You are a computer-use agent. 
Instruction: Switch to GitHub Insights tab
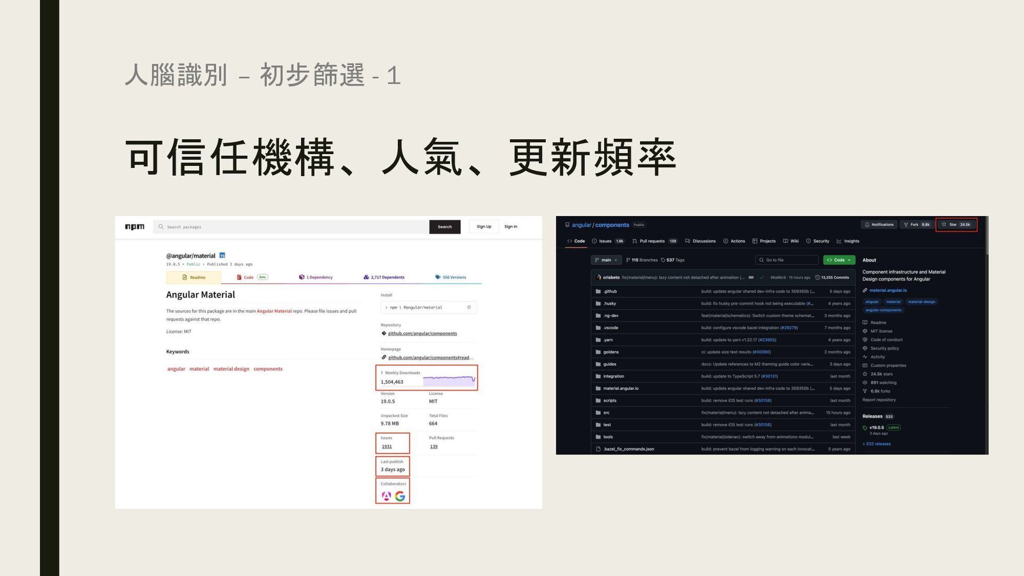coord(848,241)
